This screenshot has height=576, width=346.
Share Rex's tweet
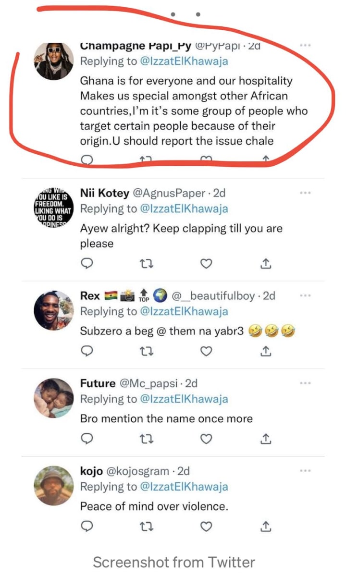click(x=266, y=352)
